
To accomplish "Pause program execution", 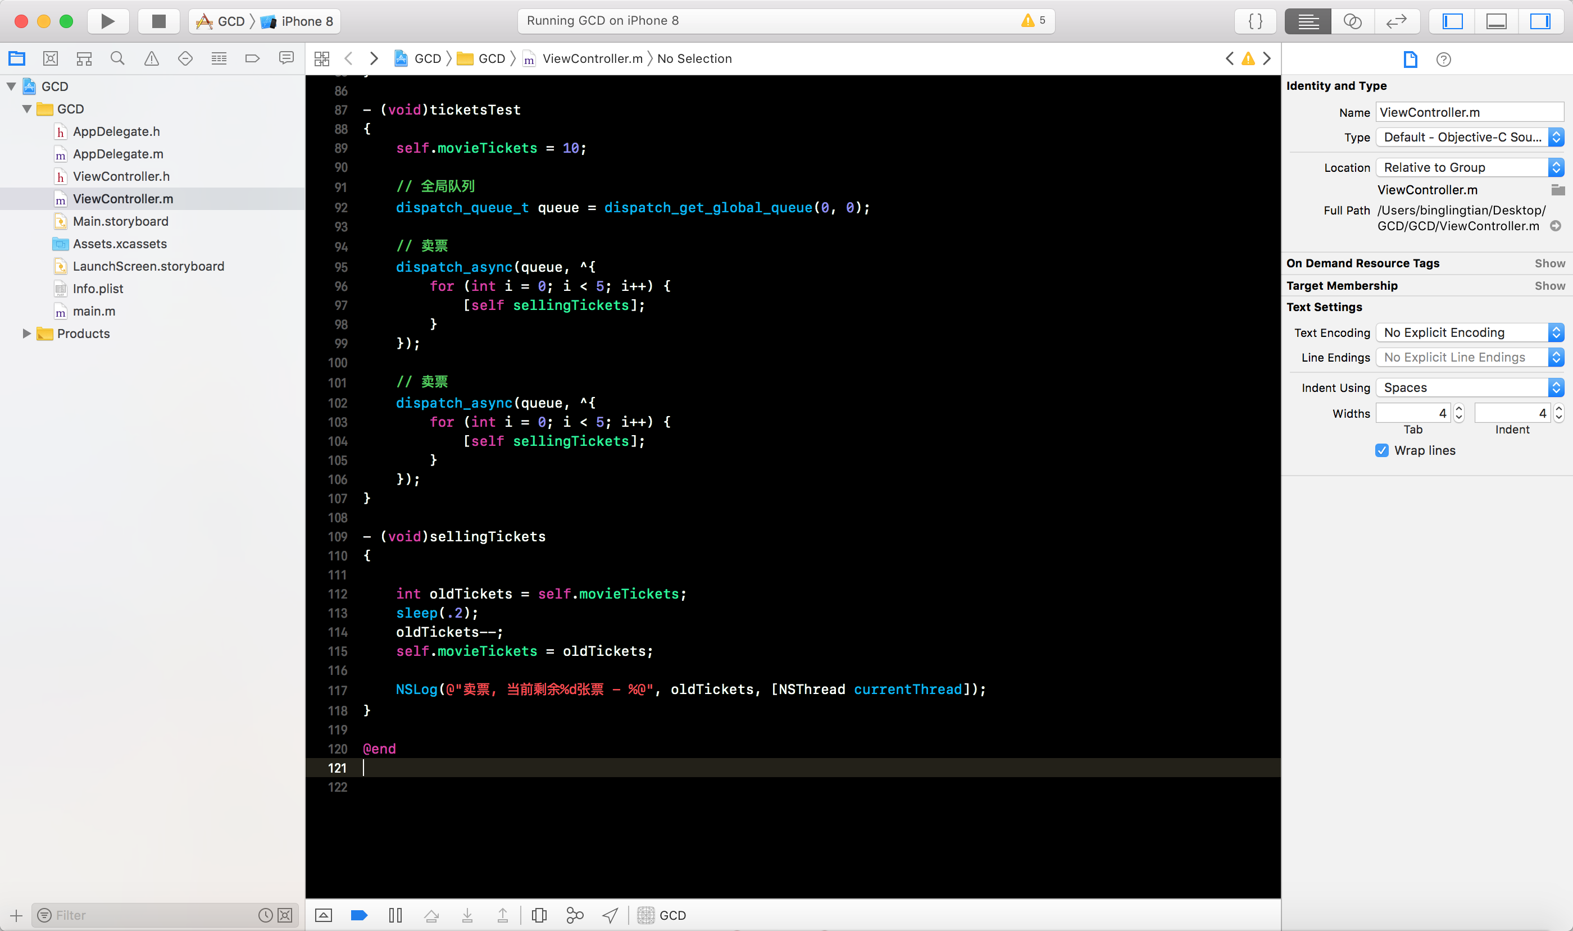I will pyautogui.click(x=395, y=915).
